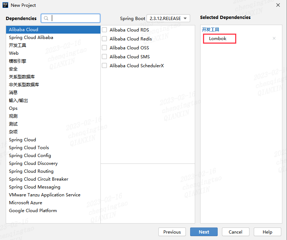Click the Previous button
The width and height of the screenshot is (287, 240).
click(x=172, y=232)
